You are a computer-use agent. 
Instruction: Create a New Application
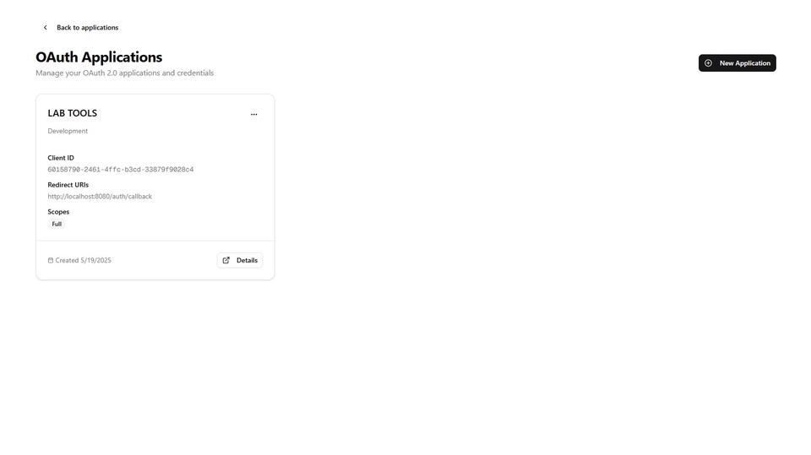(737, 63)
